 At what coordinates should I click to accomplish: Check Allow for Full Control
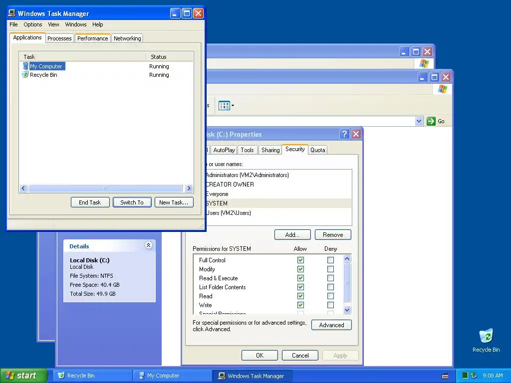(x=300, y=260)
